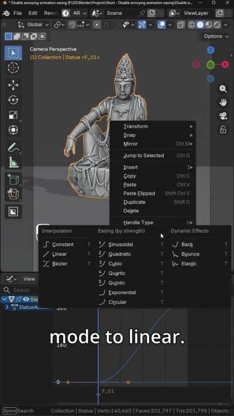The width and height of the screenshot is (234, 416).
Task: Click the new scene icon beside Scene
Action: coord(152,13)
